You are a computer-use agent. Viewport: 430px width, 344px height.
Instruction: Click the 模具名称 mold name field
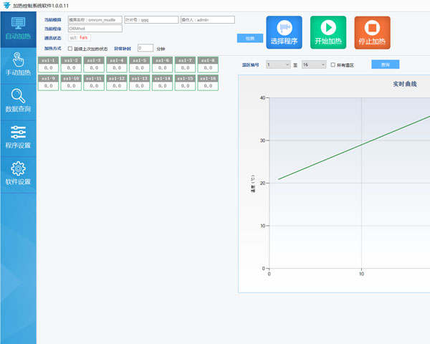(95, 20)
